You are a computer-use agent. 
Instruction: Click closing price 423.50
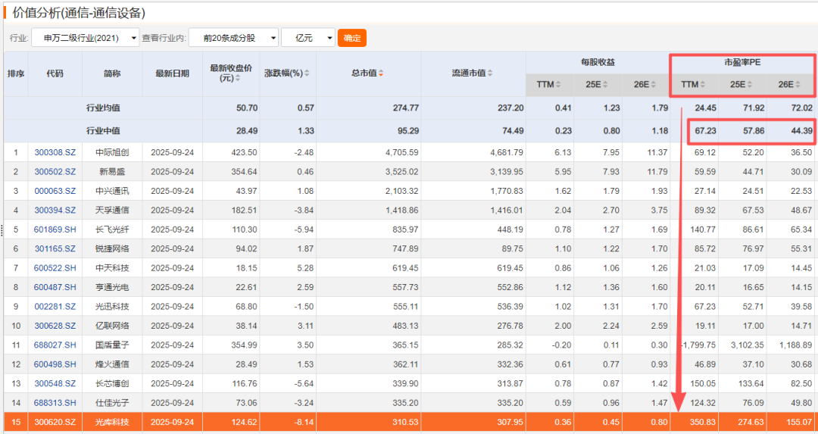pyautogui.click(x=244, y=152)
